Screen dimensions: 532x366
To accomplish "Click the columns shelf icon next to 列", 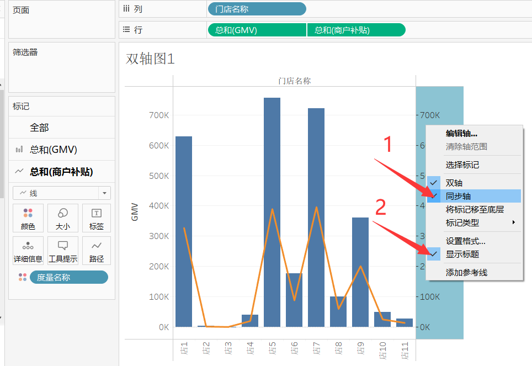I will pyautogui.click(x=126, y=9).
